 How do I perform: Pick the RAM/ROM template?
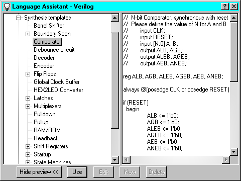[47, 130]
